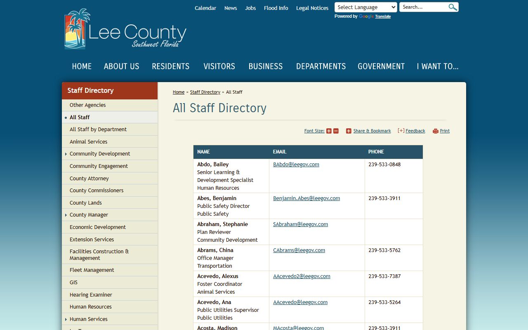Click the printer icon

[x=435, y=131]
